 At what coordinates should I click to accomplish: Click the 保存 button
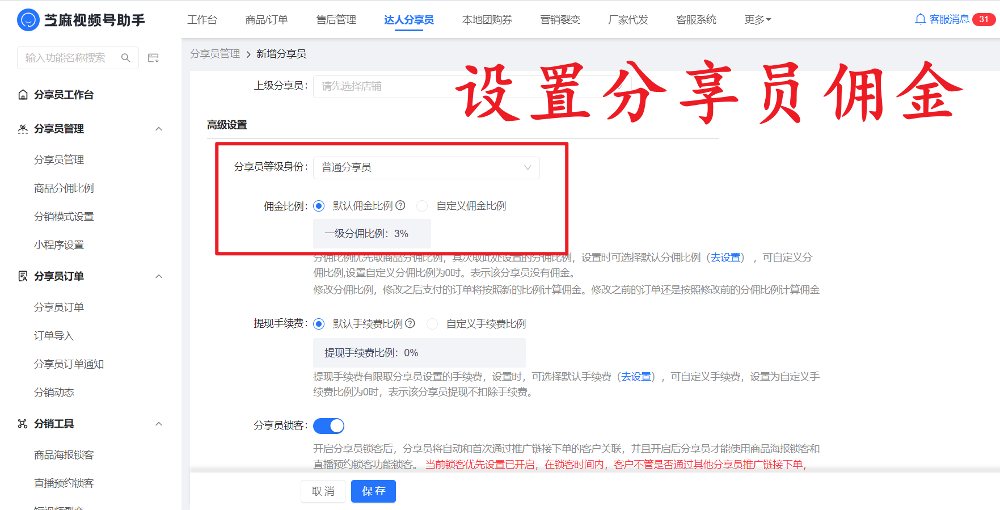(373, 491)
